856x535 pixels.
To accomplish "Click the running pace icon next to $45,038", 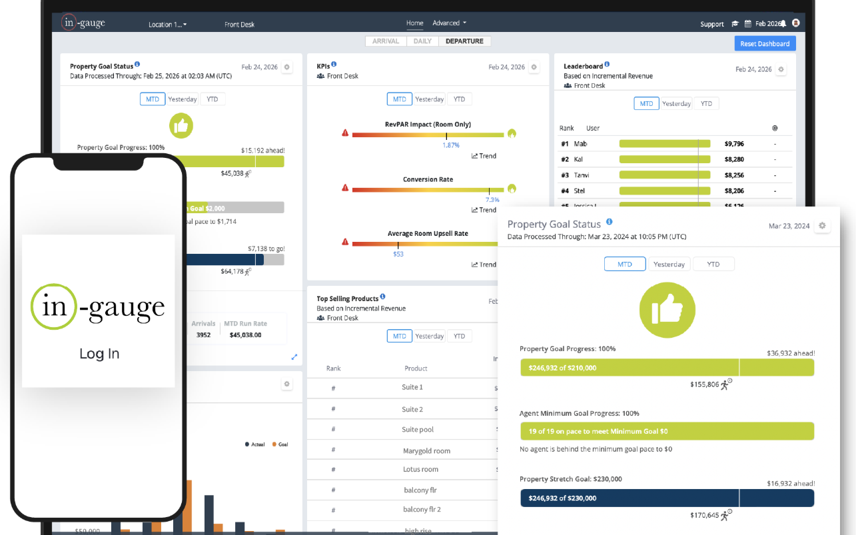I will point(248,173).
